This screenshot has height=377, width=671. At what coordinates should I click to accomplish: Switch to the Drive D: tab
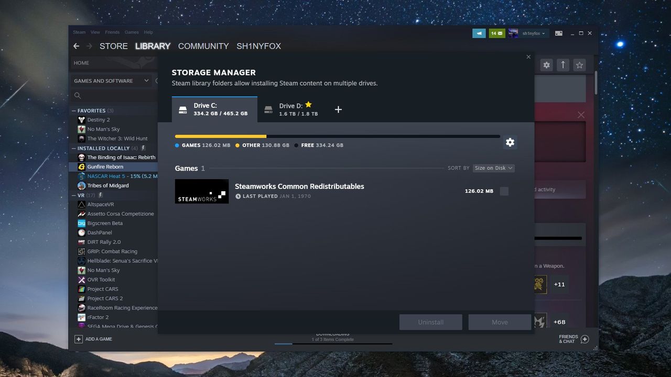coord(295,109)
